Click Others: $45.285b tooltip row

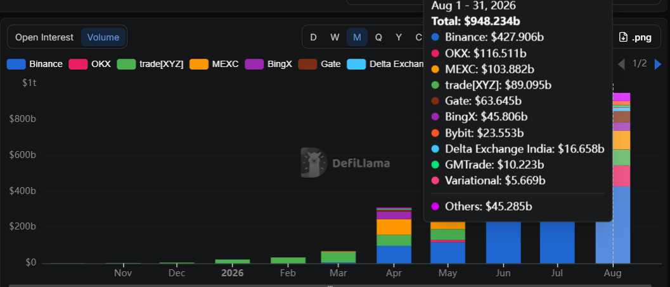point(482,207)
